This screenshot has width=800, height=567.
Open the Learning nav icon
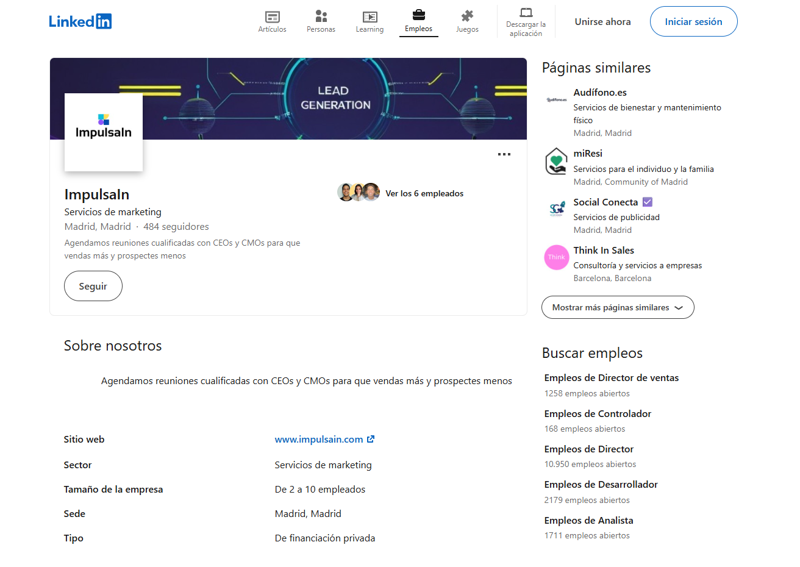coord(370,16)
